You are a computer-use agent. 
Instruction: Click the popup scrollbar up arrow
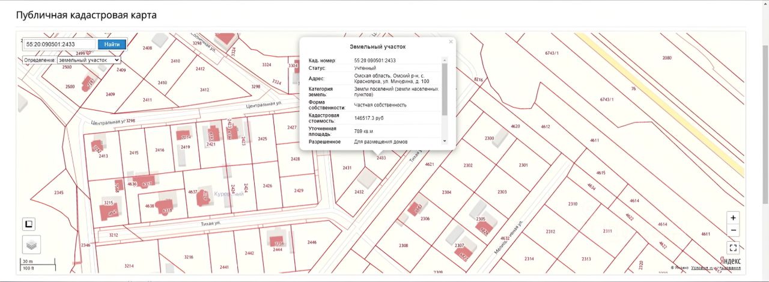pos(445,60)
